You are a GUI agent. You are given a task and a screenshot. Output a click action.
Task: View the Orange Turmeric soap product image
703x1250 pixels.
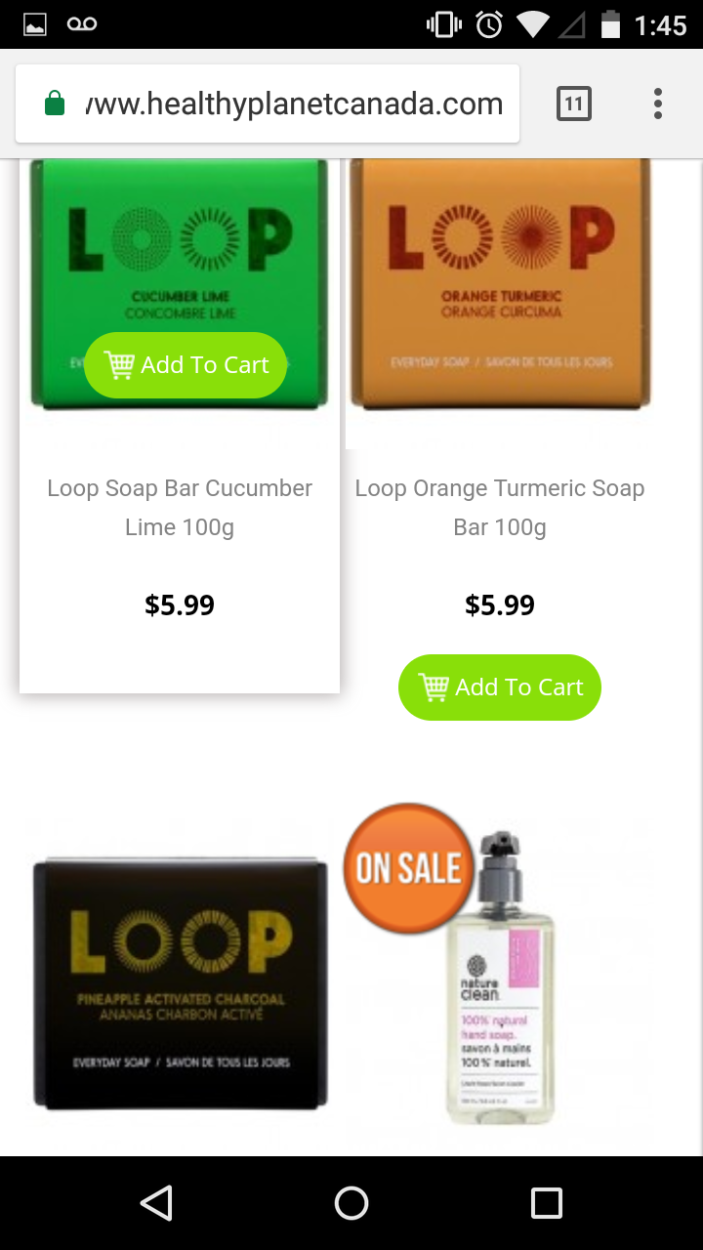click(500, 283)
